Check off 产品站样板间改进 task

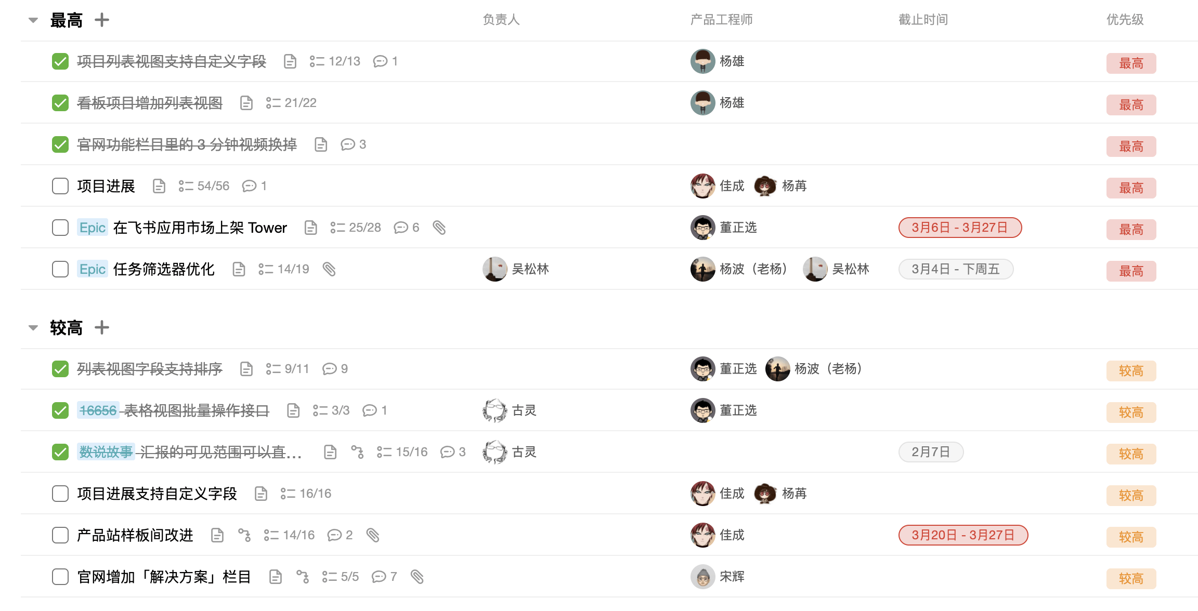point(60,535)
